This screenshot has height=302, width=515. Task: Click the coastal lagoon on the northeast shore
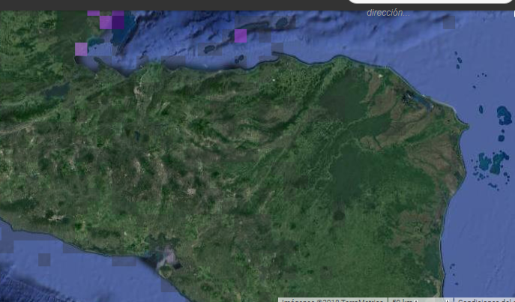coord(418,100)
